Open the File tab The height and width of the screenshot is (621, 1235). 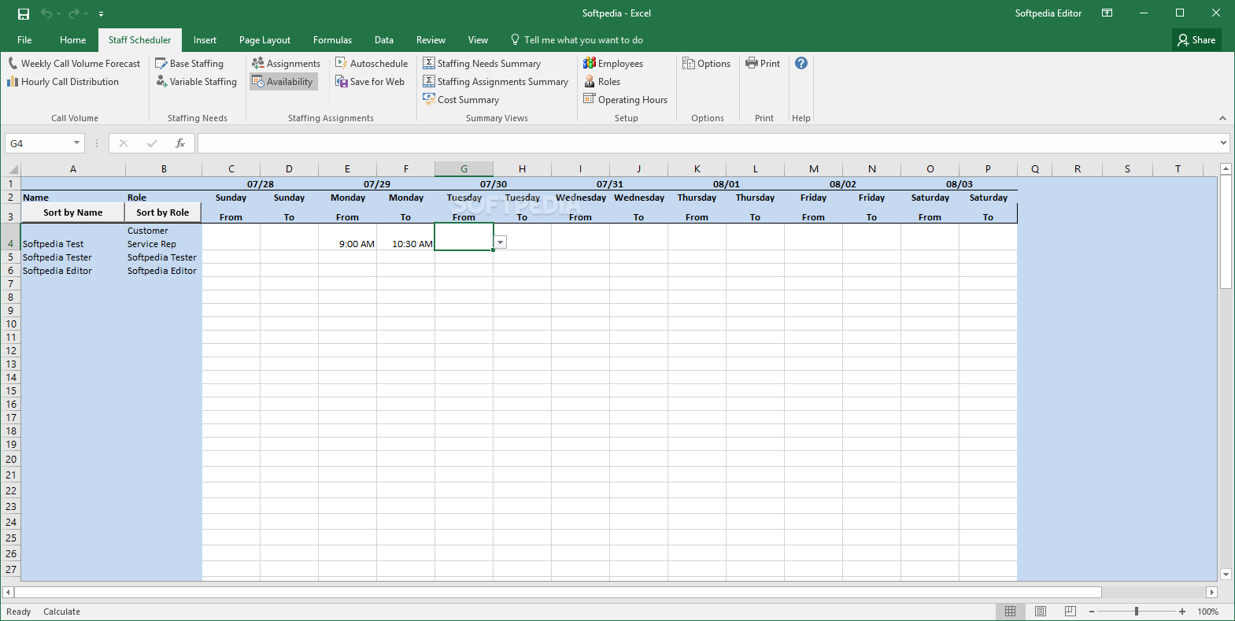[24, 40]
